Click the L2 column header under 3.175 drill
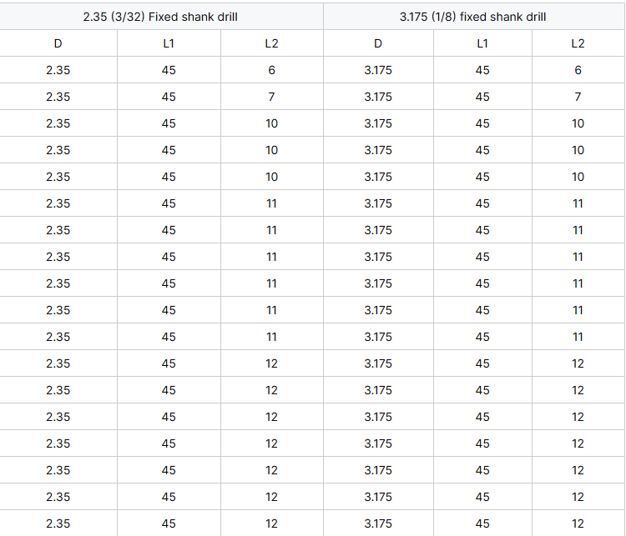The width and height of the screenshot is (626, 536). 578,43
